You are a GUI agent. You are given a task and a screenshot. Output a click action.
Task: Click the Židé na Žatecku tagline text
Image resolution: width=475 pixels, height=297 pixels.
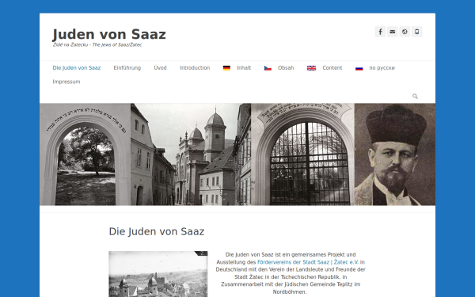(x=97, y=45)
